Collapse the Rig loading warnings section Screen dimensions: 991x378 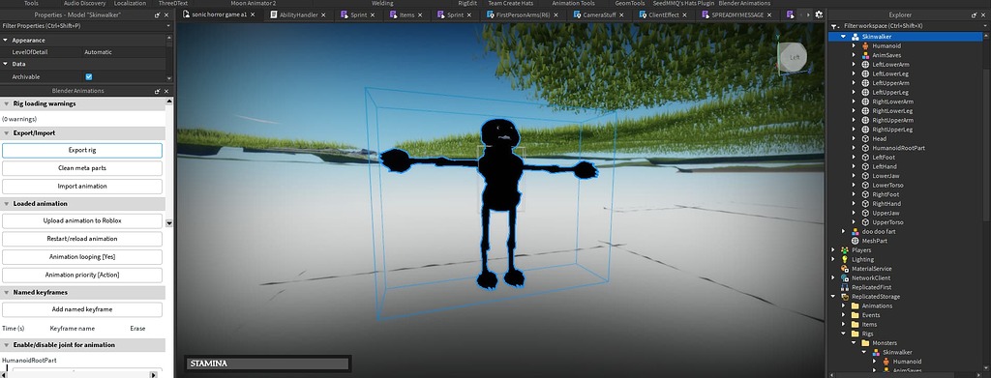(x=6, y=103)
